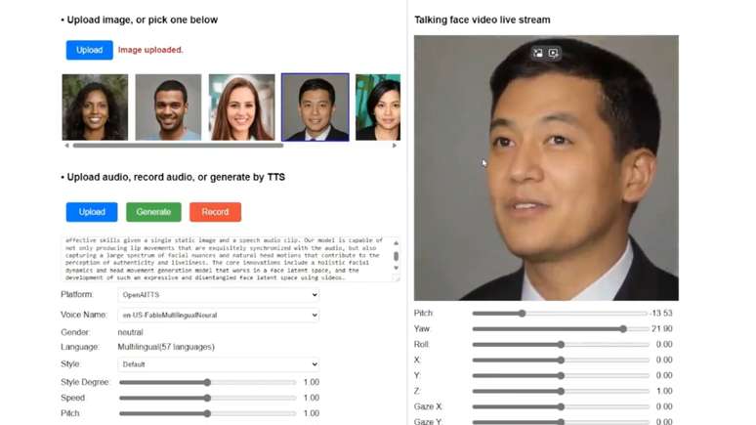Click the text box's up scroll arrow
Viewport: 756px width, 425px height.
pos(396,243)
